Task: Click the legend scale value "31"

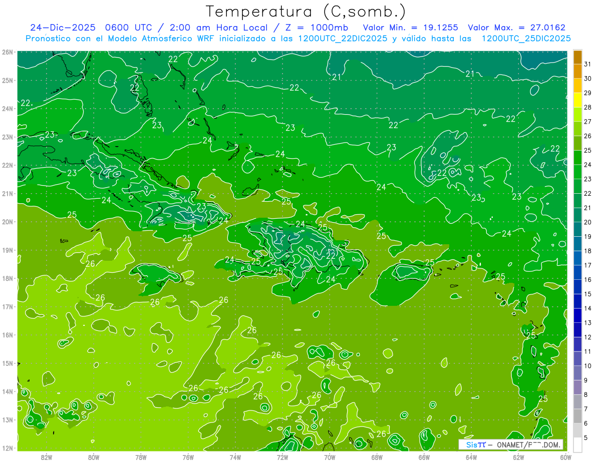Action: click(x=587, y=64)
